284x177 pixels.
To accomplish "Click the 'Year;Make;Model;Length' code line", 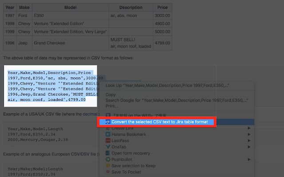I will click(x=35, y=169).
